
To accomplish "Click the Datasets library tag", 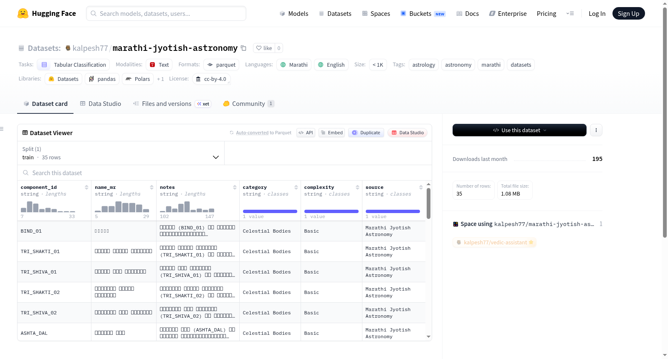I will pyautogui.click(x=63, y=79).
